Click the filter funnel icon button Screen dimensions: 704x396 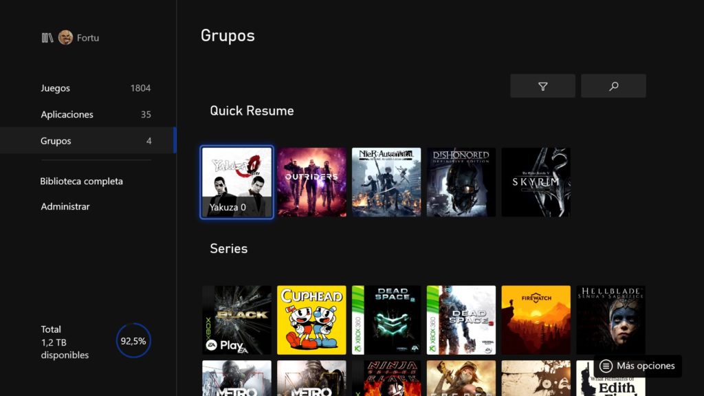tap(542, 86)
